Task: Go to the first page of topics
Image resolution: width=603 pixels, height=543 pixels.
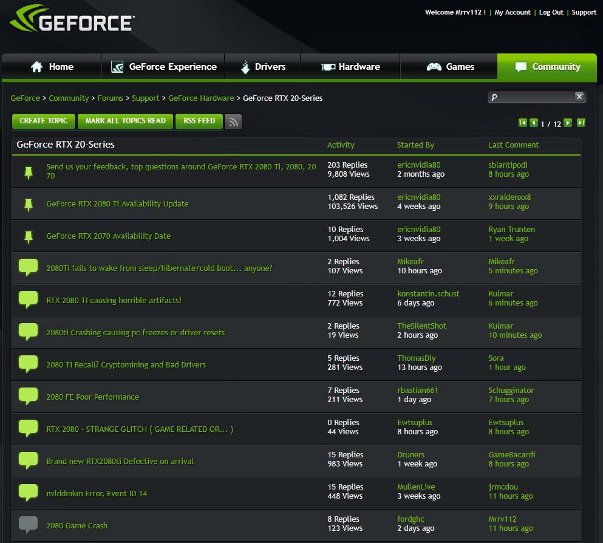Action: (x=523, y=123)
